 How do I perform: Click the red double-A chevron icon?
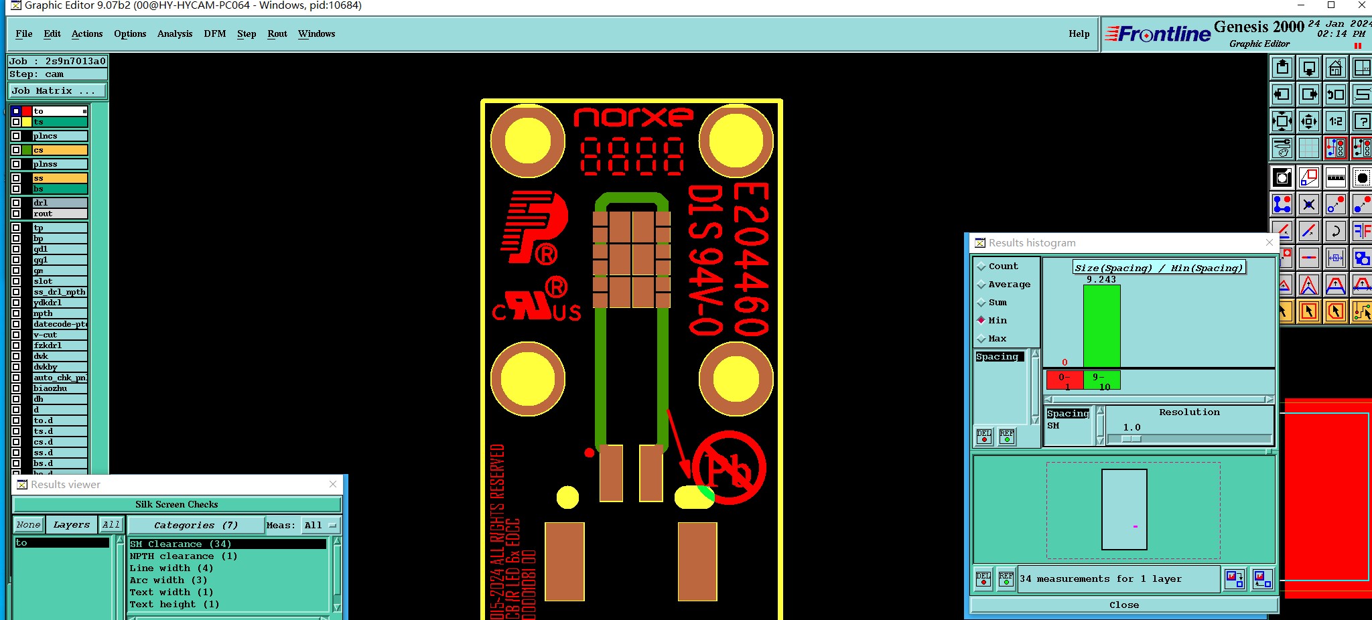(x=1309, y=285)
